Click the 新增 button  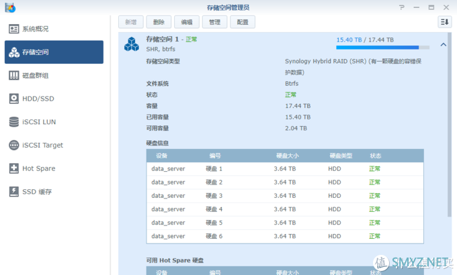click(x=131, y=22)
